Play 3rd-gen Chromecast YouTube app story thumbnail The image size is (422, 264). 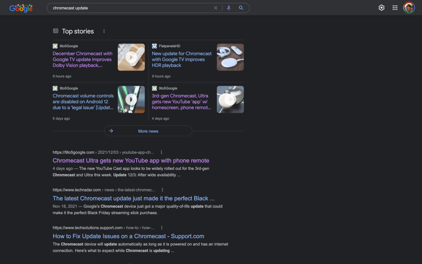coord(230,100)
